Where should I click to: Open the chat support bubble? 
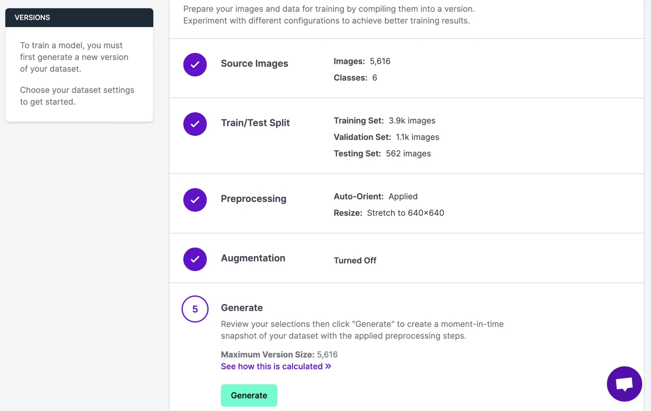(624, 384)
